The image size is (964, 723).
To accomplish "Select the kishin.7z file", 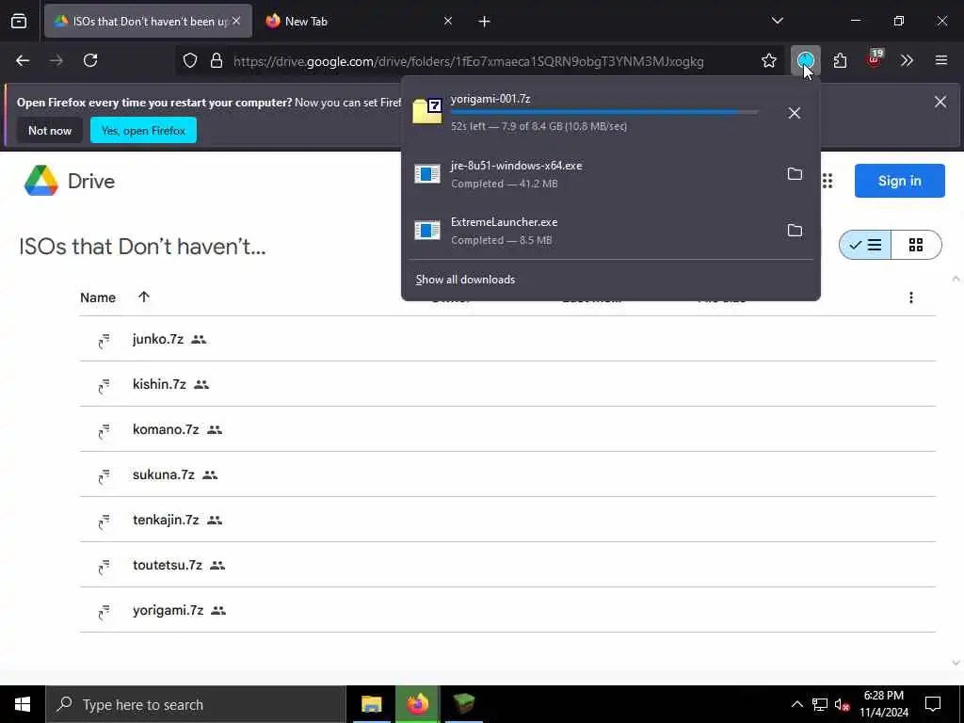I will click(x=507, y=384).
